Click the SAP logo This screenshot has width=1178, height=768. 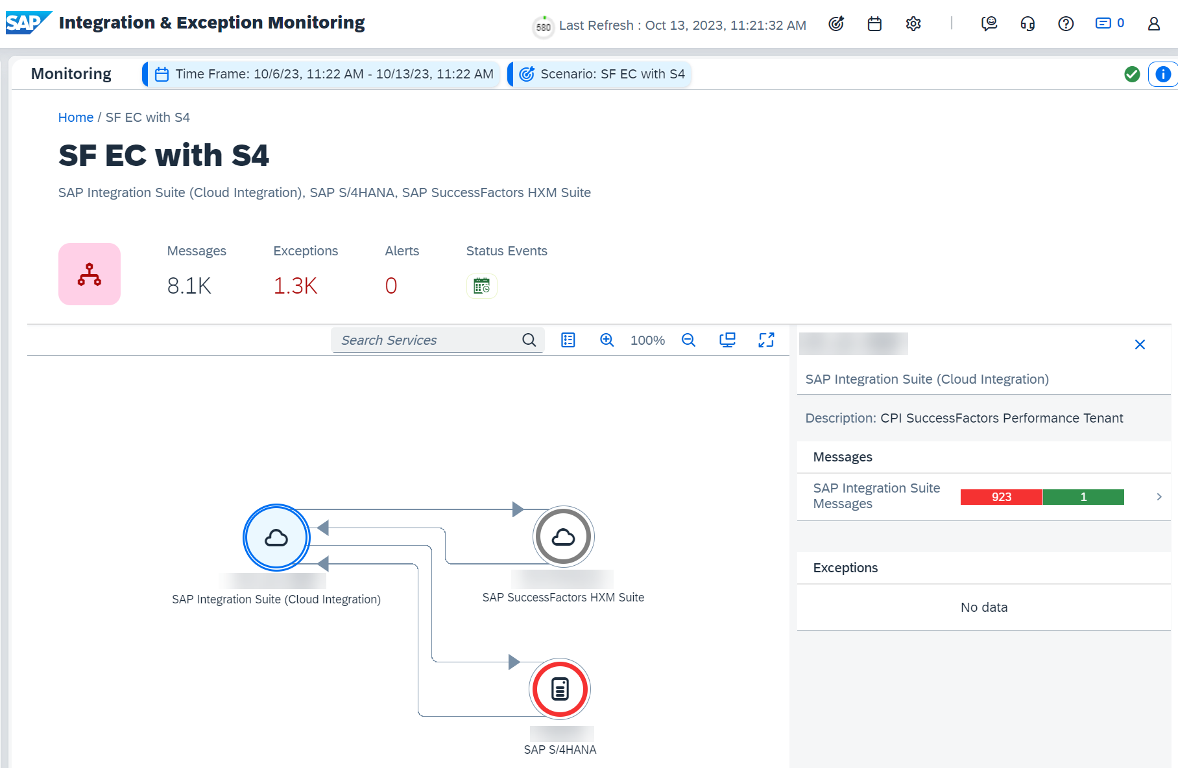29,23
